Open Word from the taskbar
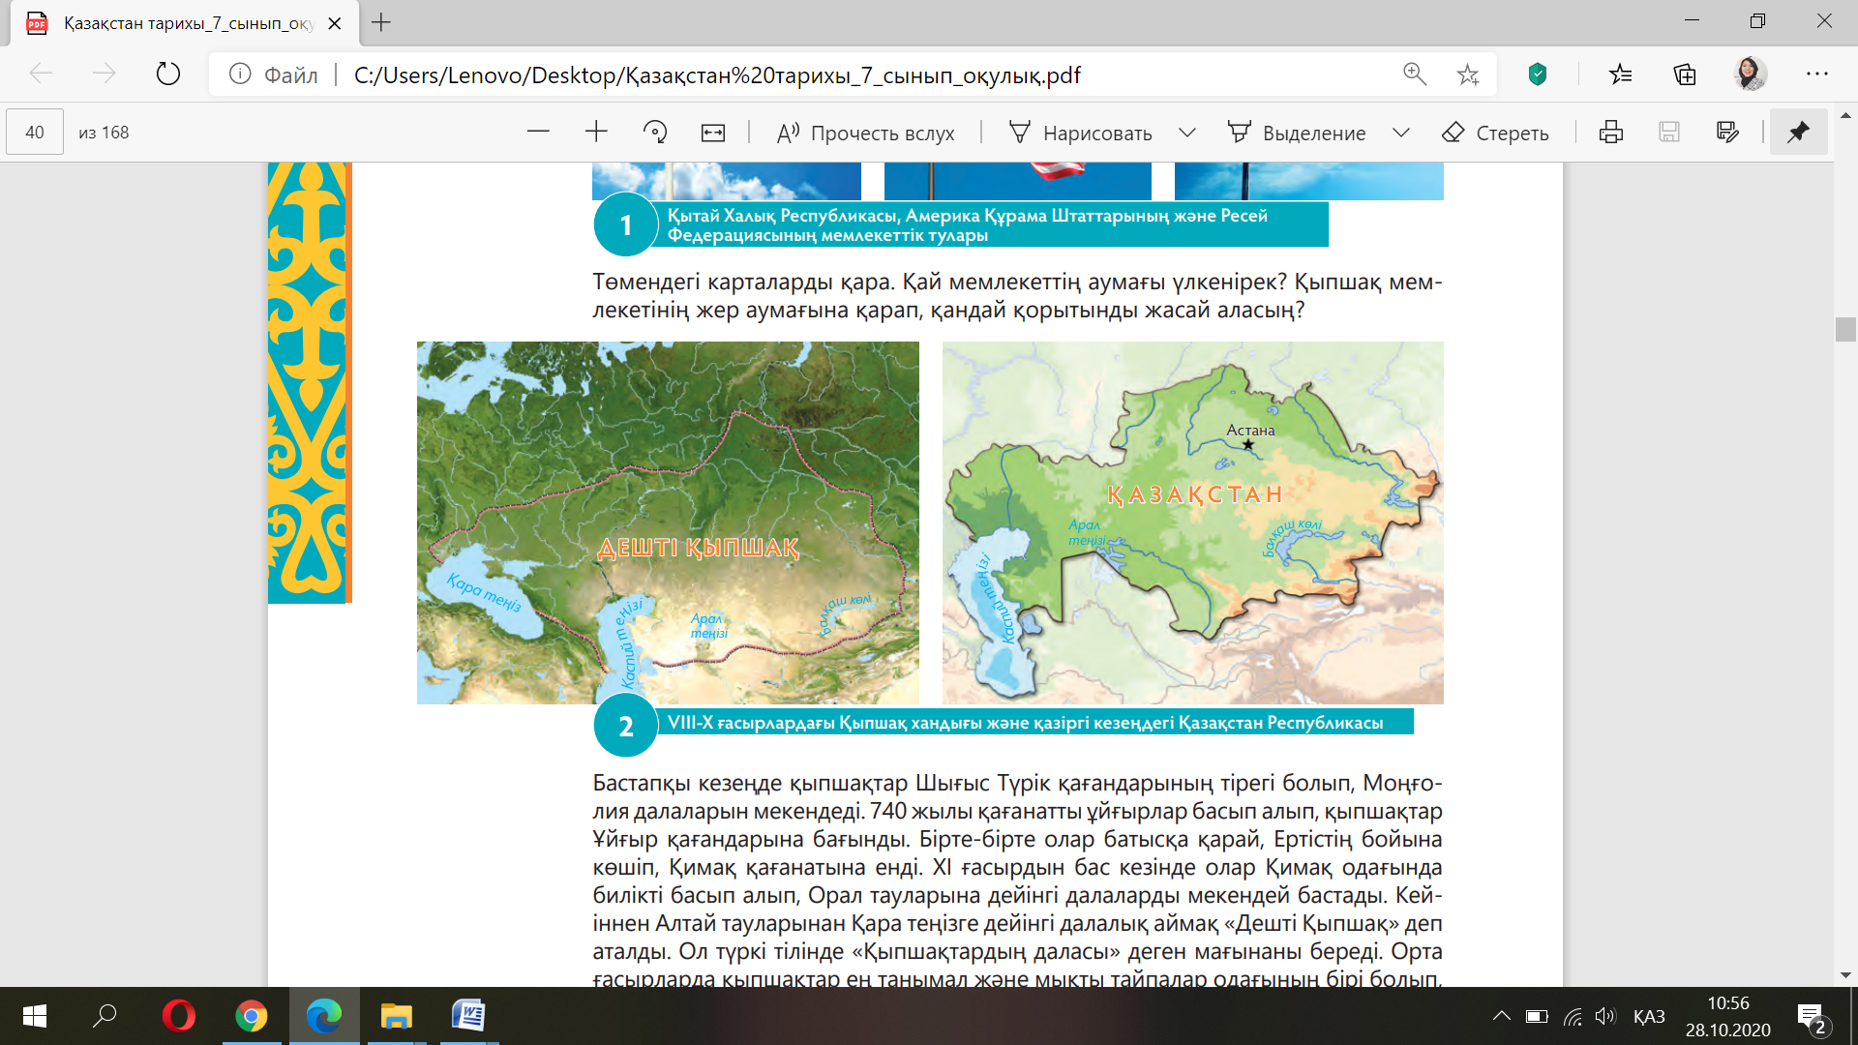Viewport: 1858px width, 1045px height. click(468, 1016)
